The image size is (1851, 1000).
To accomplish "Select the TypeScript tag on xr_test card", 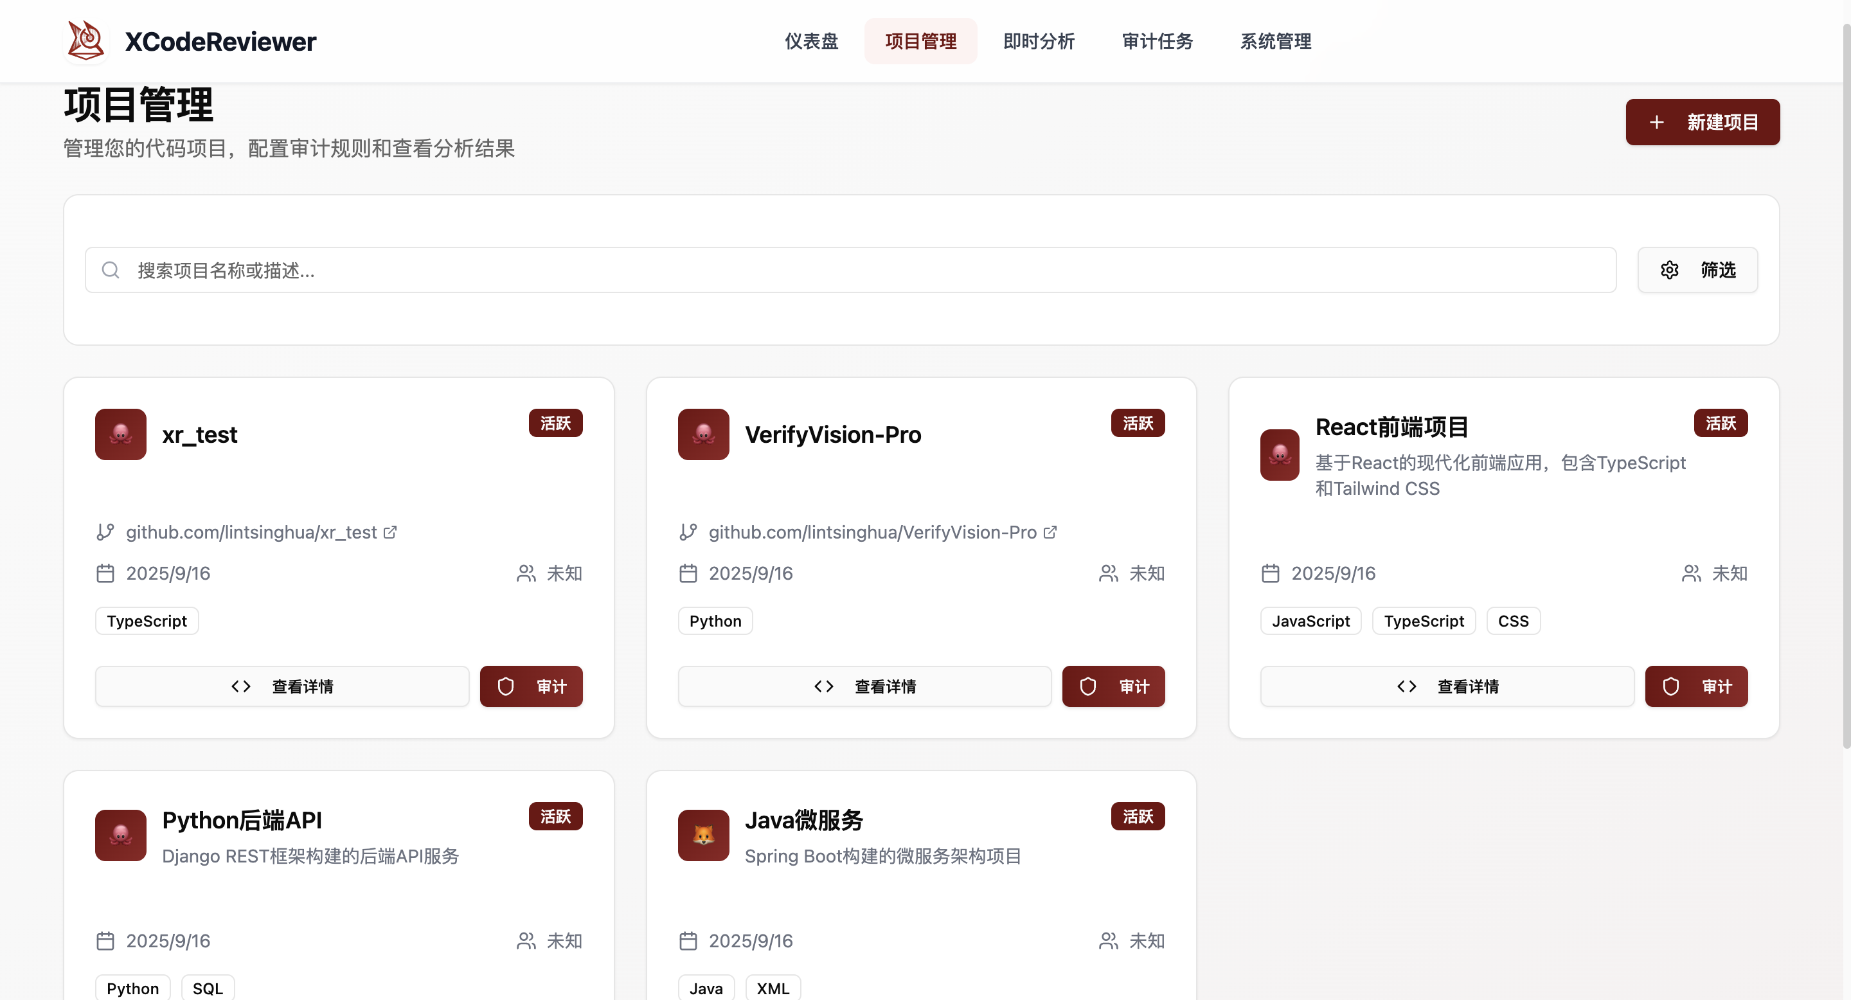I will click(147, 620).
